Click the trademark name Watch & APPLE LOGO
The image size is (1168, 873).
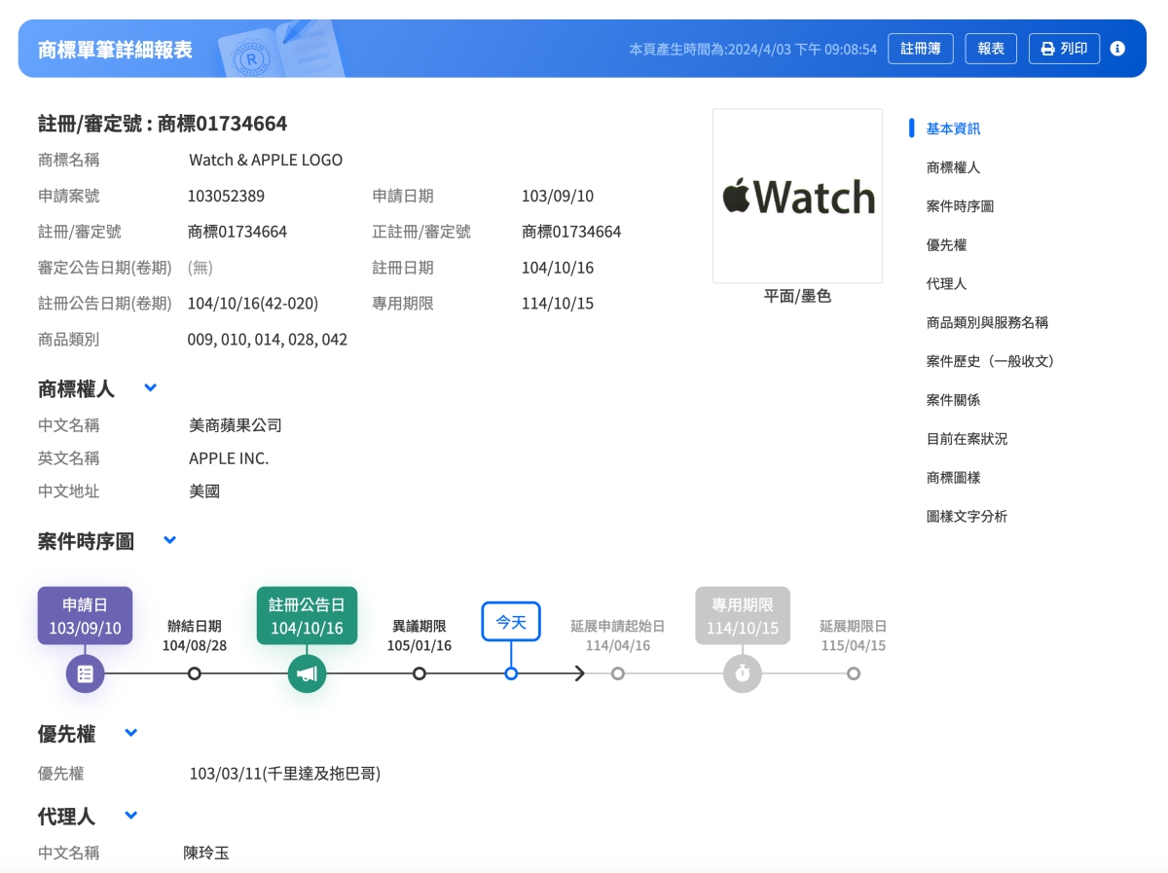coord(266,160)
